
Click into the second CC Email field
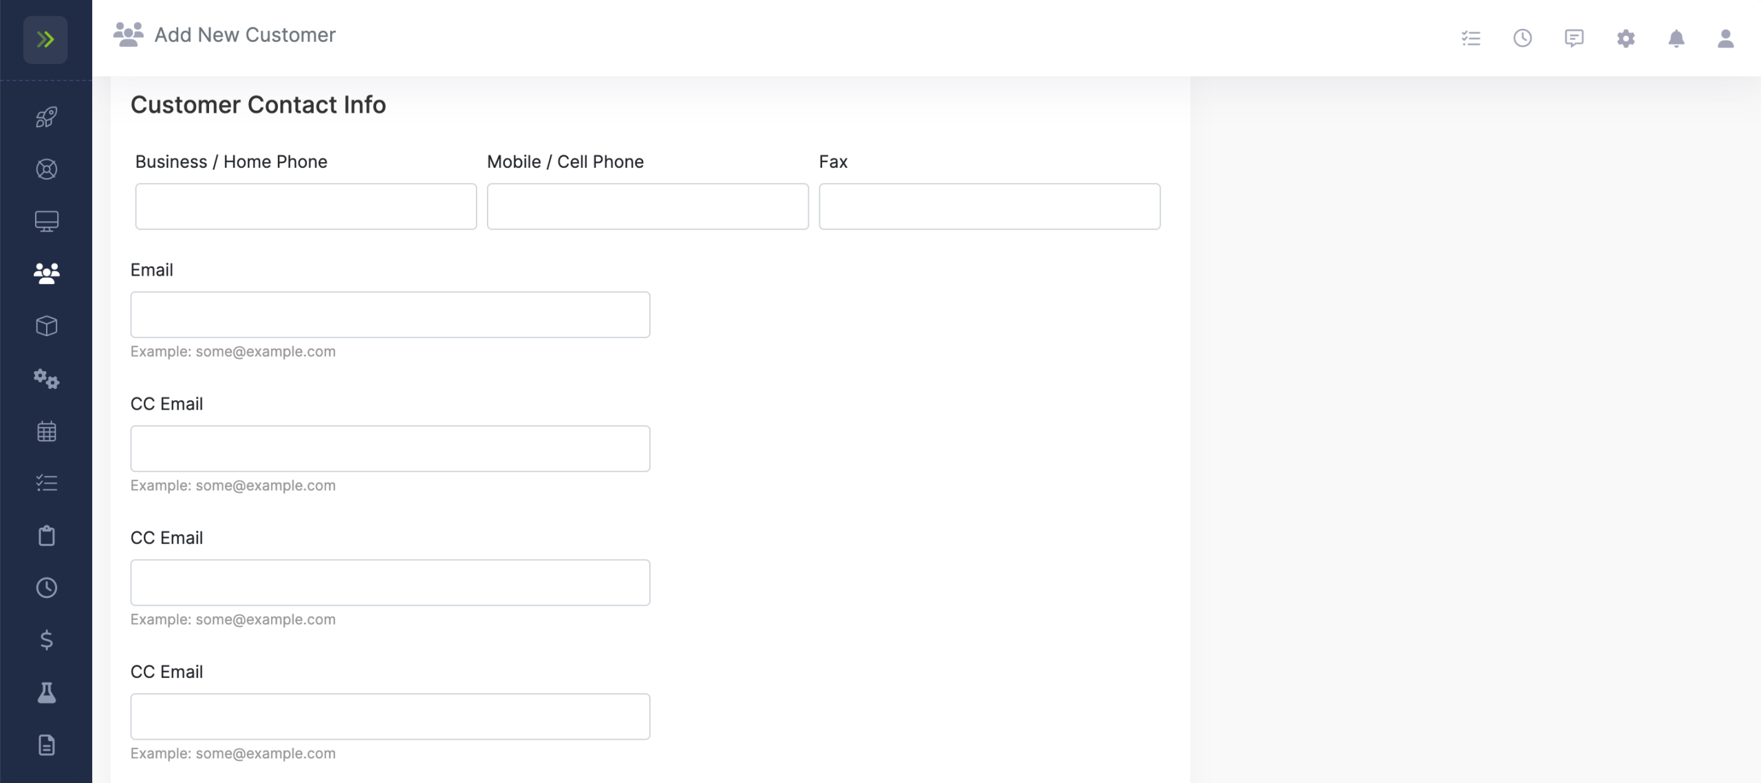pos(390,583)
